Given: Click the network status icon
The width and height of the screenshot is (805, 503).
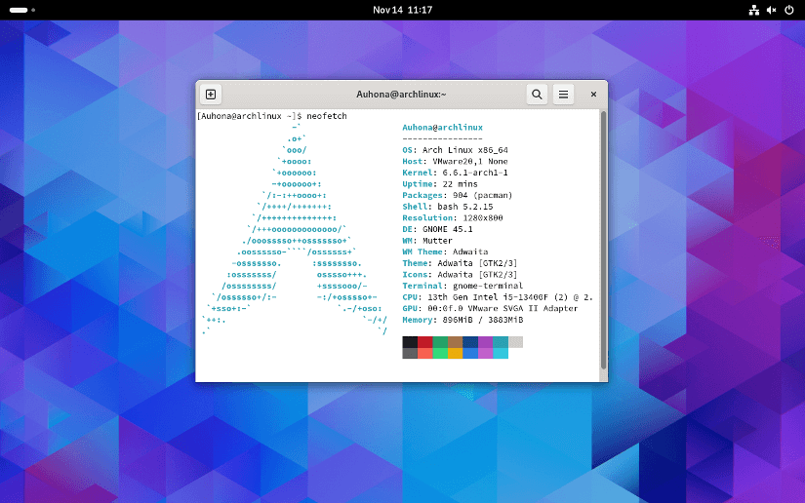Looking at the screenshot, I should click(x=753, y=10).
